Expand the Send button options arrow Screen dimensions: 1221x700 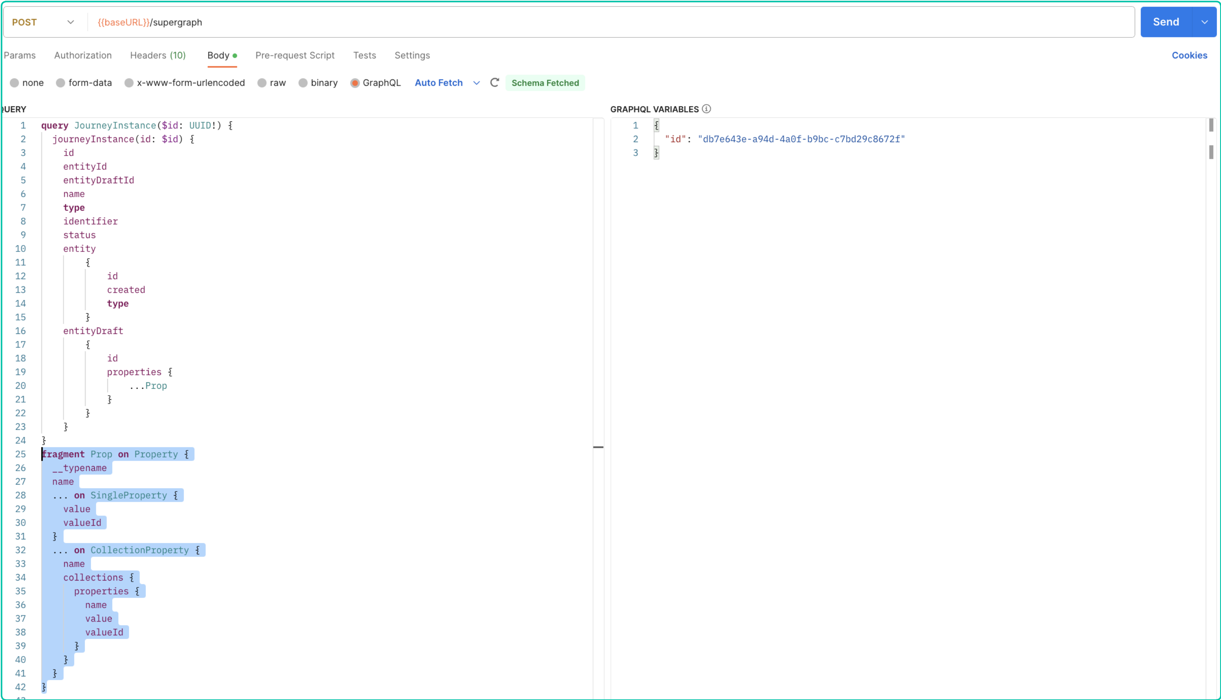1204,22
